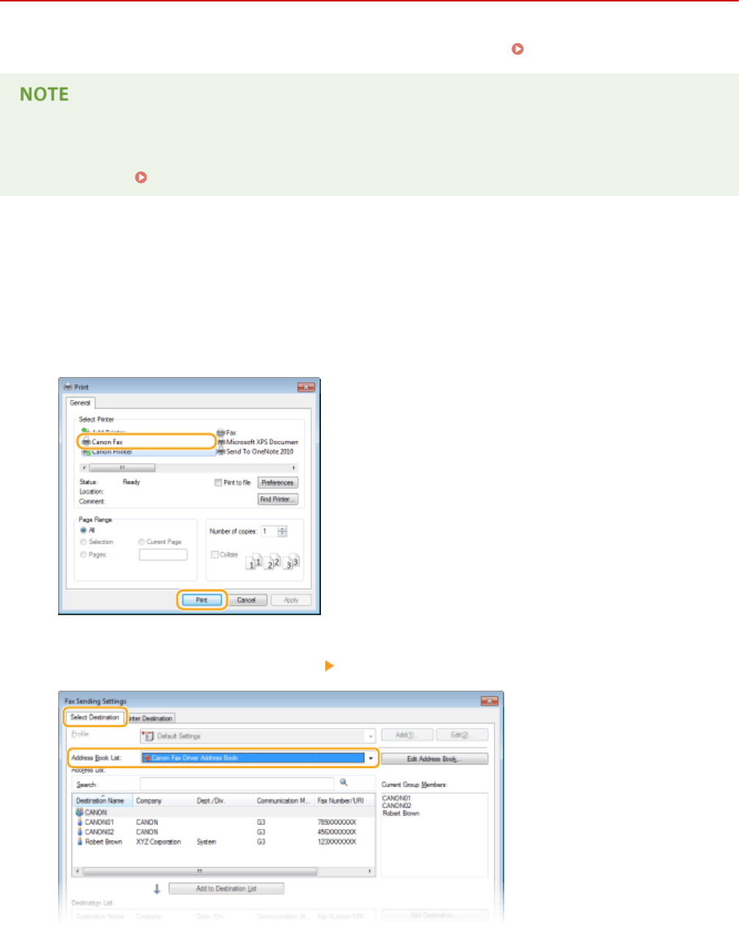This screenshot has width=739, height=927.
Task: Select Microsoft XPS Document printer
Action: point(258,442)
